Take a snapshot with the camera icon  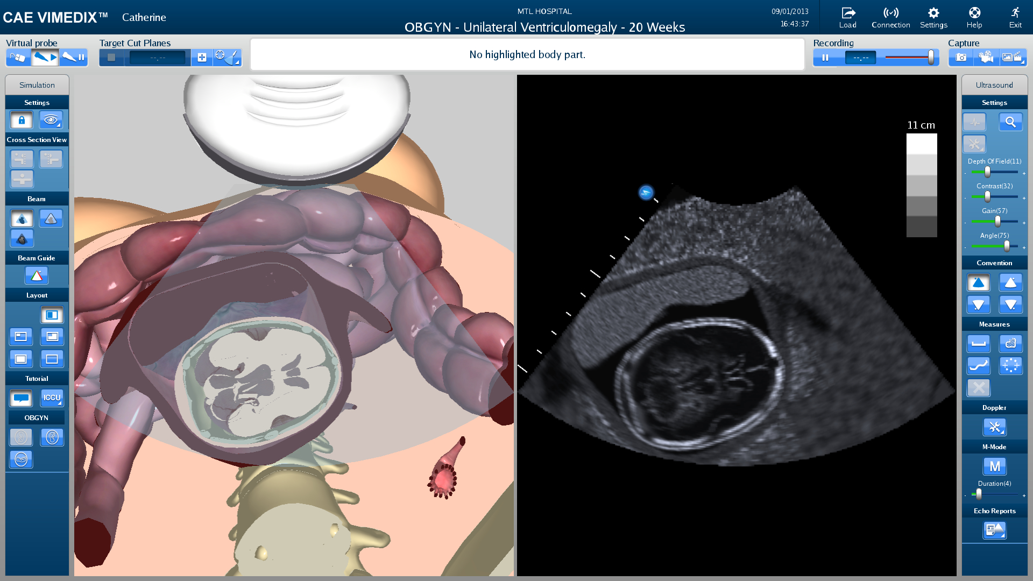point(961,58)
